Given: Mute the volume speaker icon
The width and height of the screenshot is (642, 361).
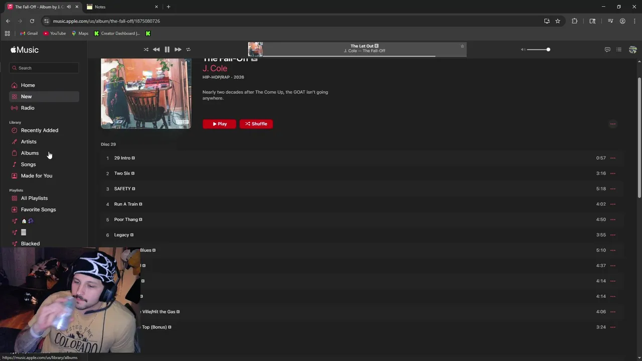Looking at the screenshot, I should click(x=523, y=50).
